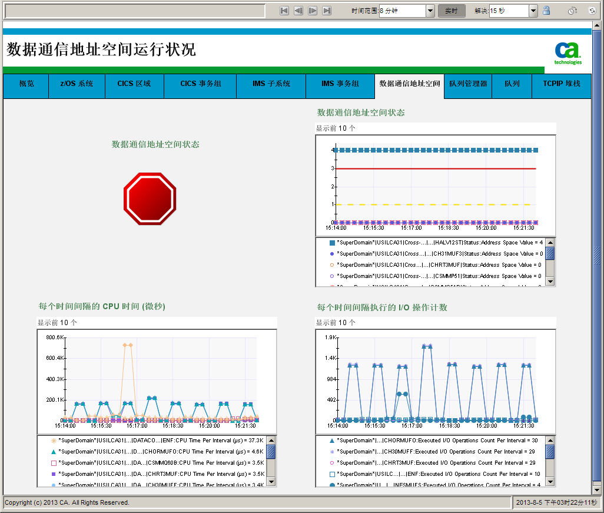Select the TCPIP 堆栈 tab
Screen dimensions: 604x513
(x=561, y=84)
